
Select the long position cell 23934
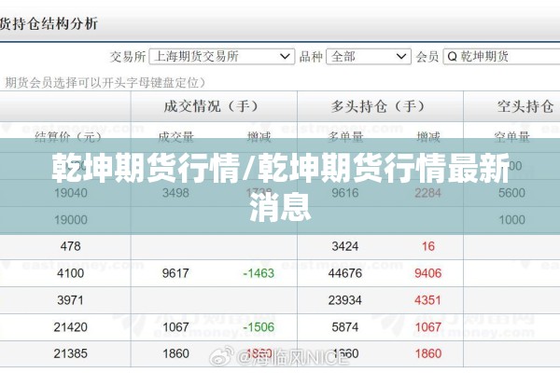coord(345,300)
